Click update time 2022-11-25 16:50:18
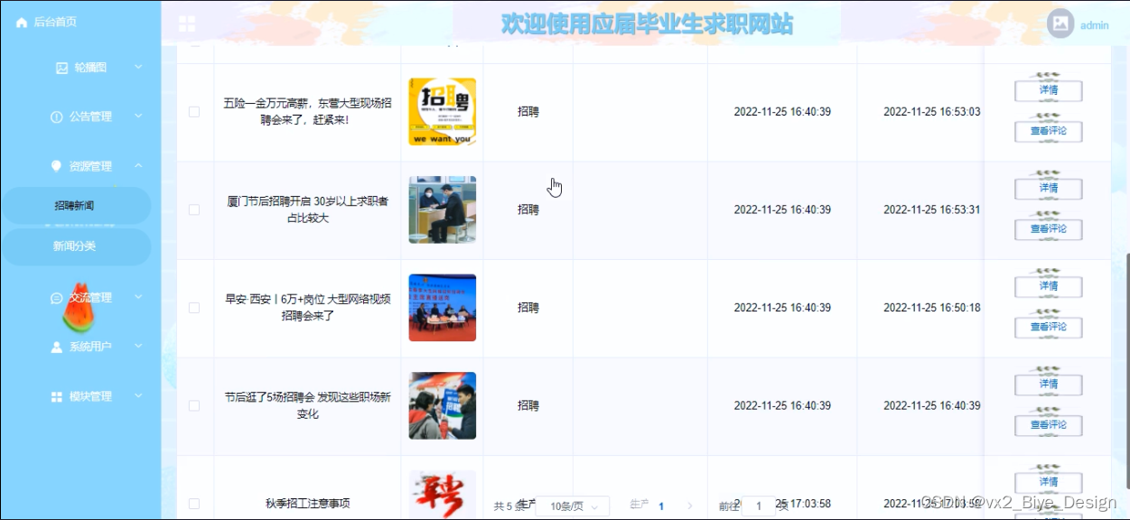This screenshot has height=520, width=1130. tap(931, 308)
